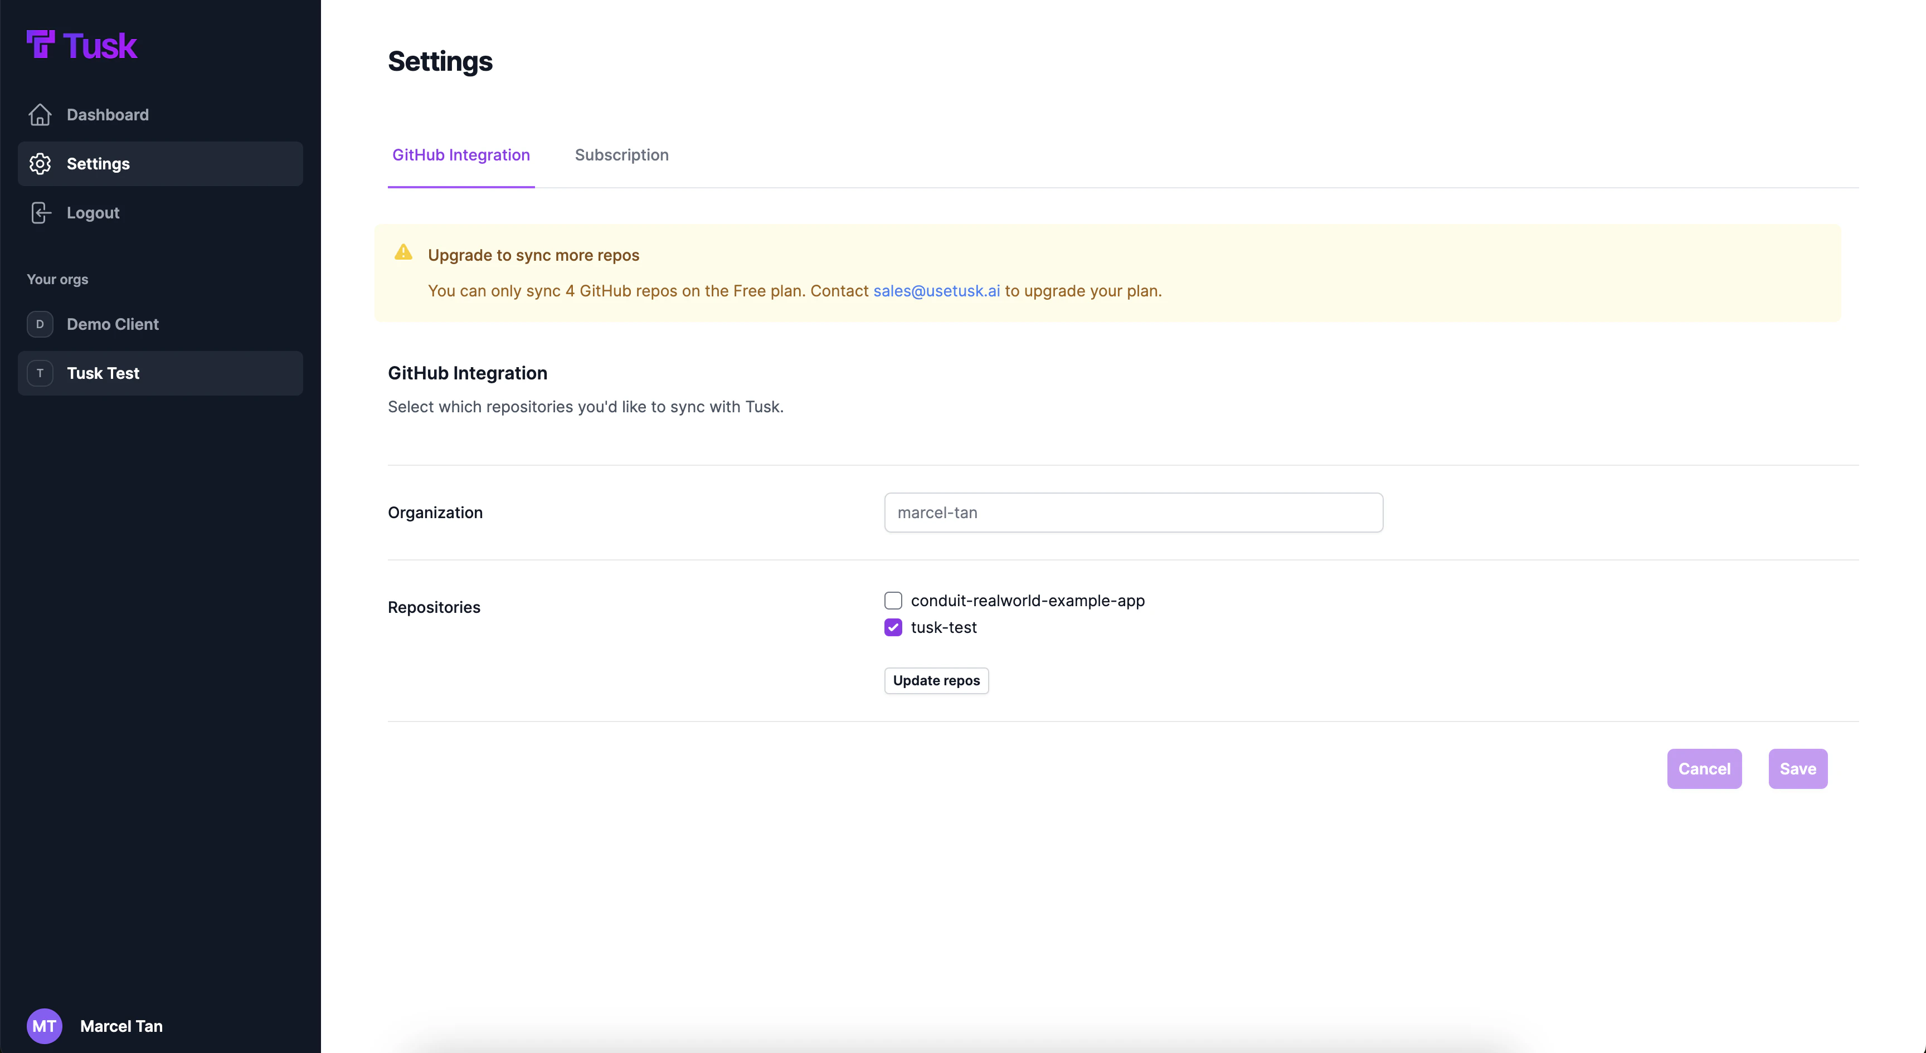Click the Tusk logo
This screenshot has height=1053, width=1926.
pos(82,44)
